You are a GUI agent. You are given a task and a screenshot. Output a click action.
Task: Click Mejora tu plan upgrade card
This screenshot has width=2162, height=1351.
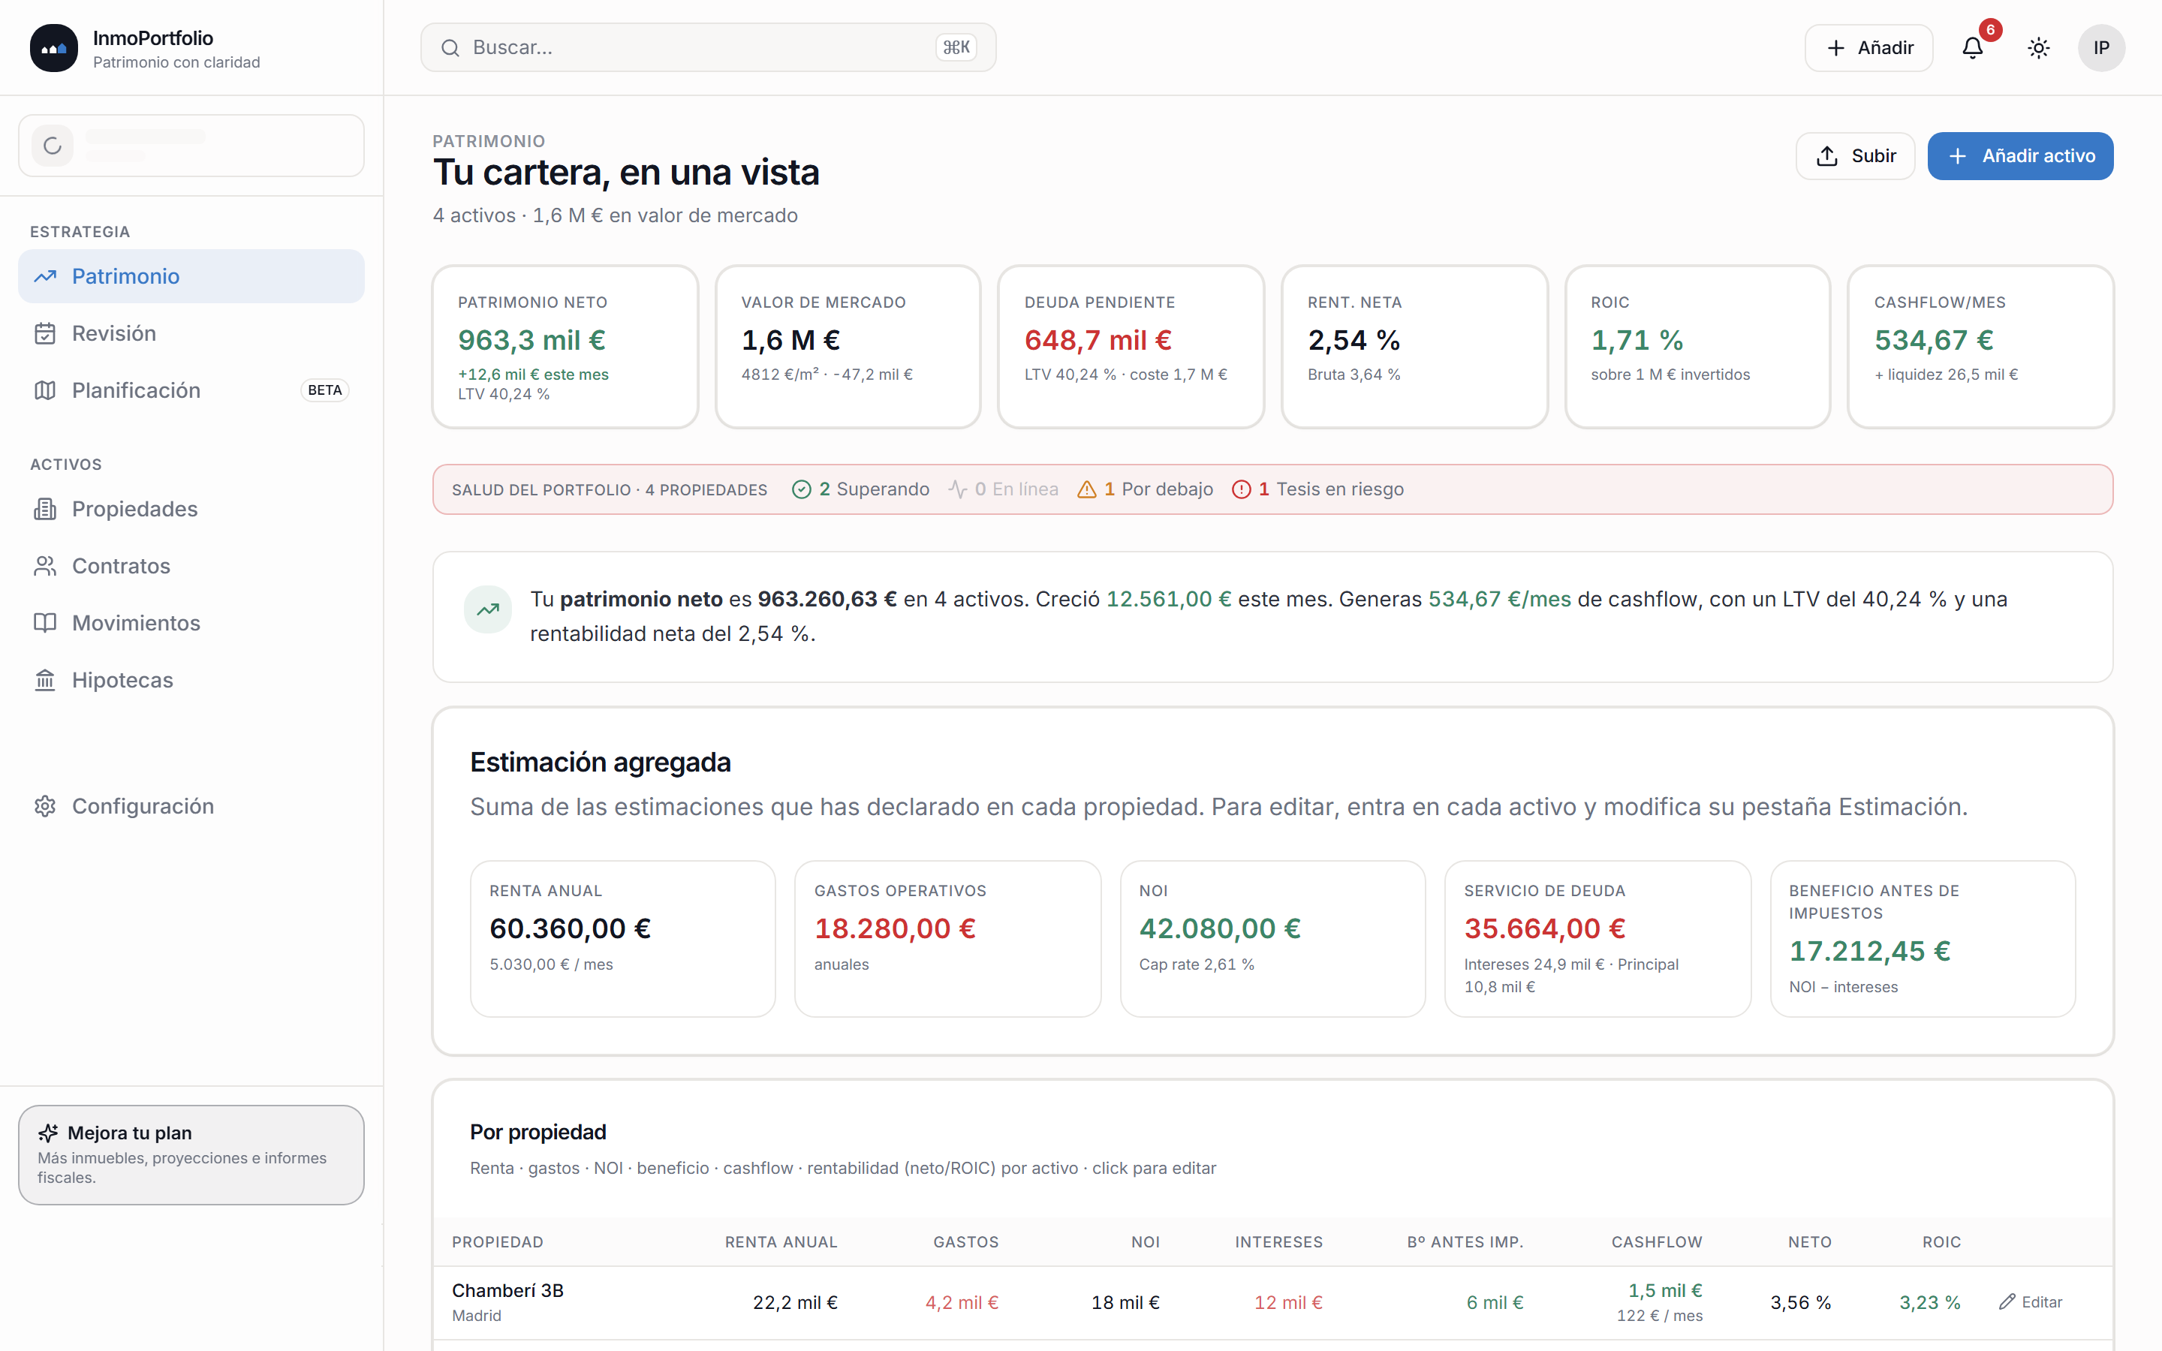coord(191,1154)
